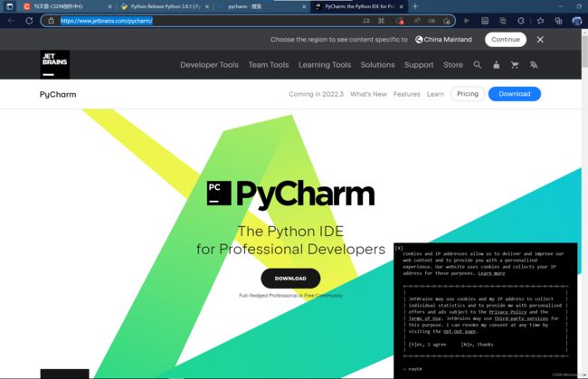588x379 pixels.
Task: Click the '~ root#' terminal prompt
Action: (413, 369)
